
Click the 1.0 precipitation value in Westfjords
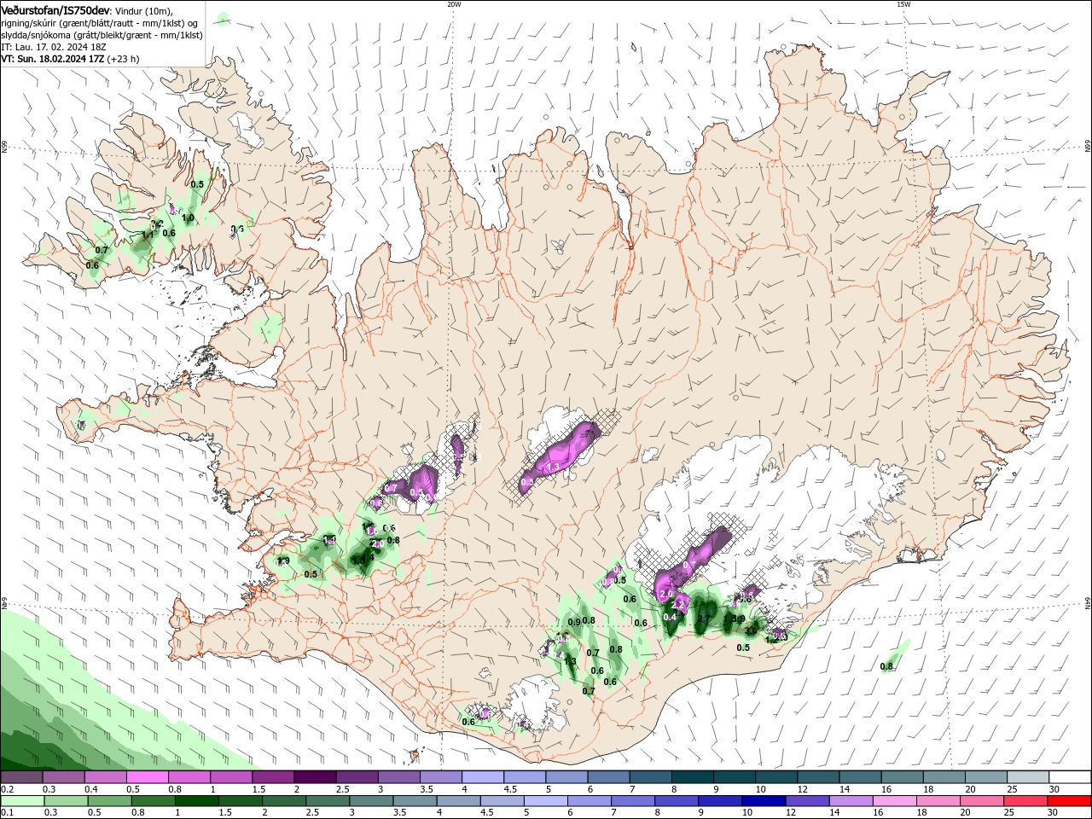pos(189,218)
